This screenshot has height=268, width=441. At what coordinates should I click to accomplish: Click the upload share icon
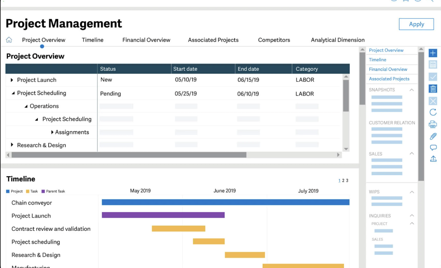(433, 159)
